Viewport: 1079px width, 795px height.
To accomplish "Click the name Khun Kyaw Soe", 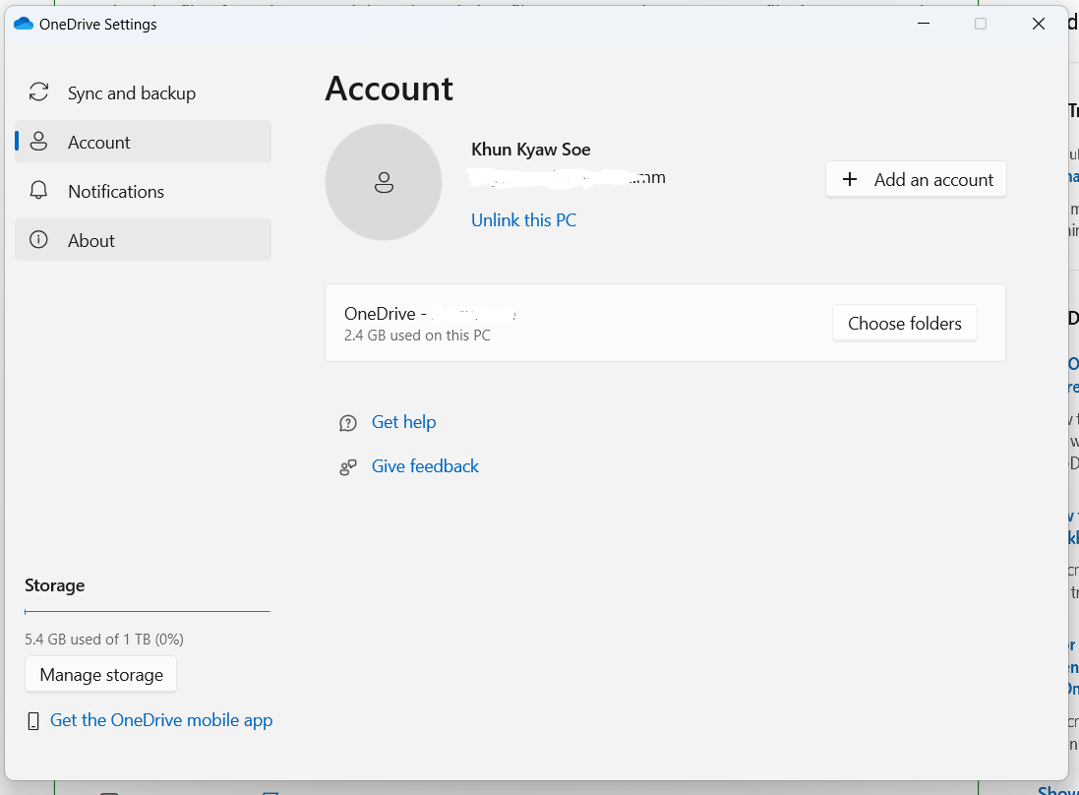I will click(530, 151).
